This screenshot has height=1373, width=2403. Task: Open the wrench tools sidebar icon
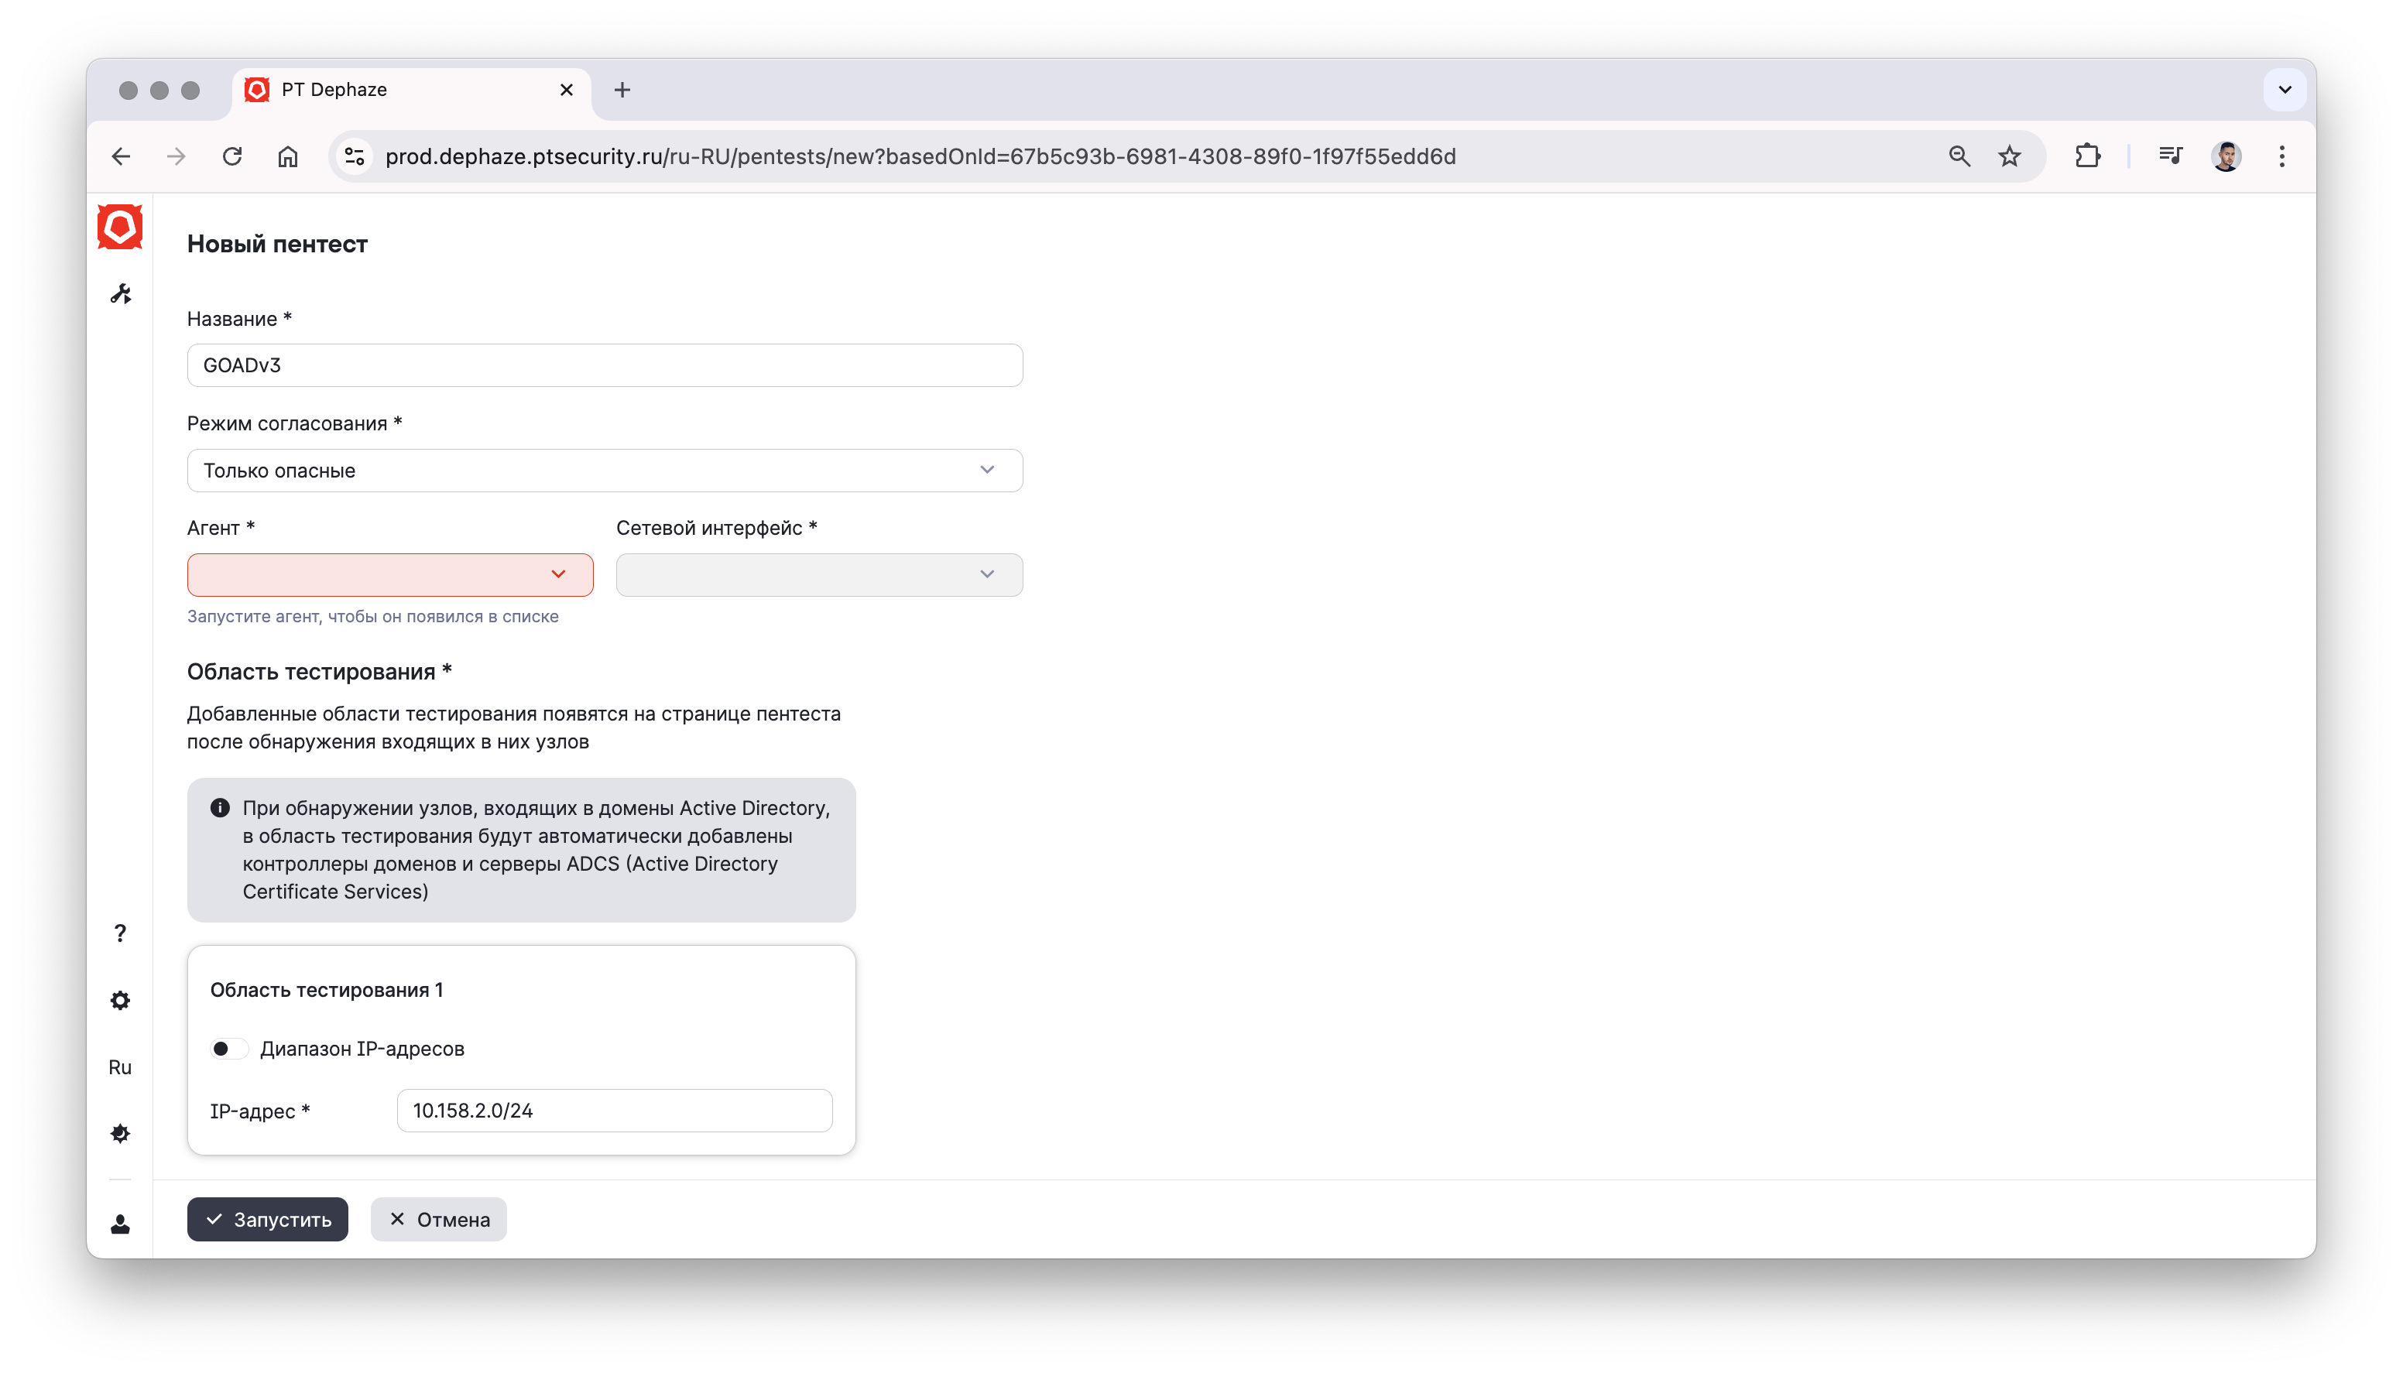pos(120,294)
